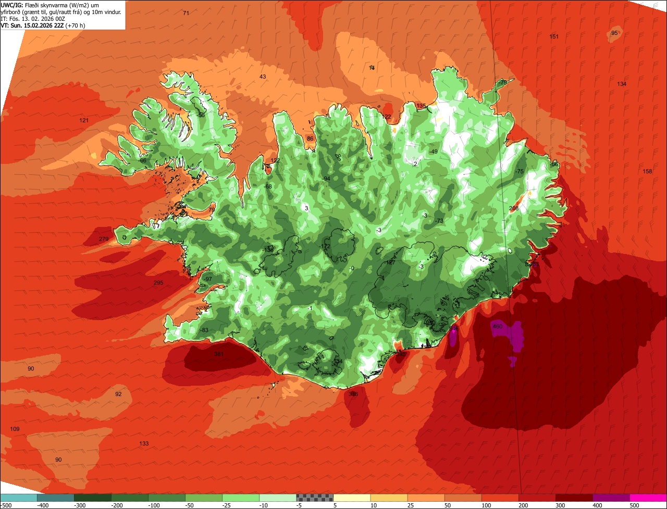Select the purple swatch between 400 and 500

611,498
